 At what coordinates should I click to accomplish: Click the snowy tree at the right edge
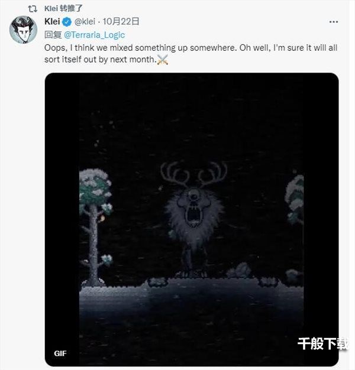pyautogui.click(x=295, y=201)
